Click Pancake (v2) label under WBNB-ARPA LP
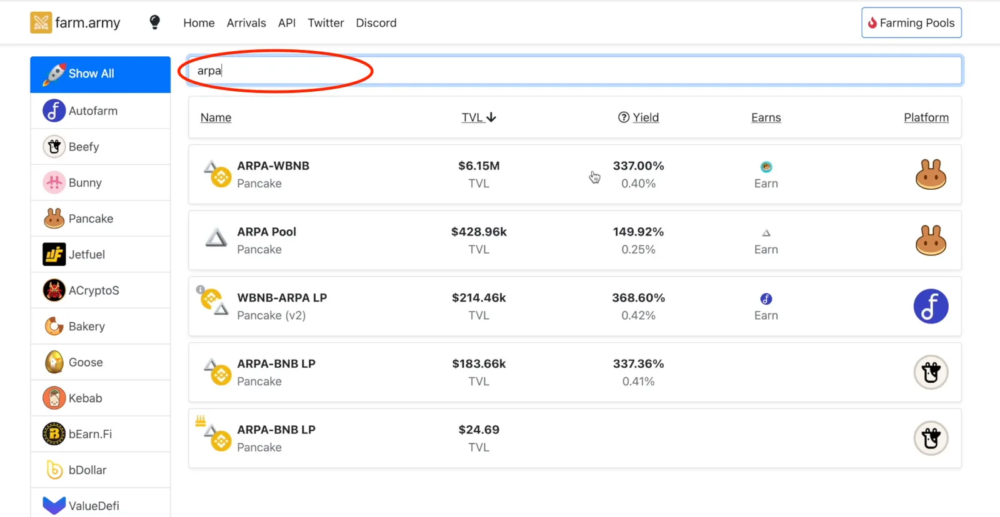The height and width of the screenshot is (517, 1000). point(271,315)
